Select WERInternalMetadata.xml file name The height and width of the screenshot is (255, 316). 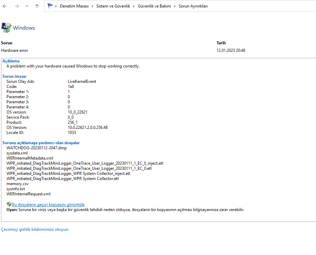point(30,158)
